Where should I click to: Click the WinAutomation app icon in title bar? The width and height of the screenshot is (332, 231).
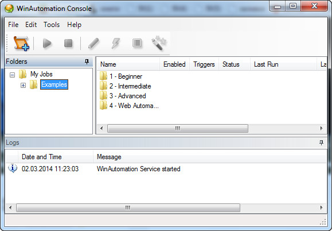[x=9, y=9]
